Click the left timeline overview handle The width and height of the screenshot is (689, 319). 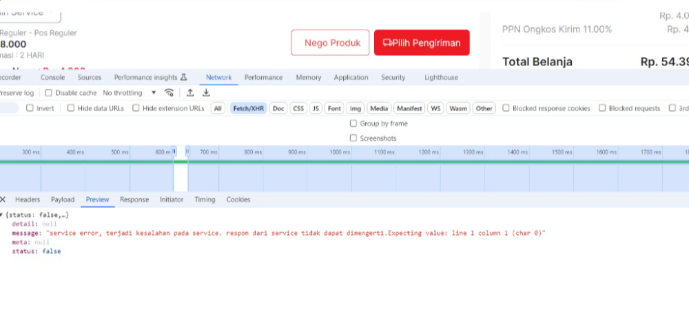tap(174, 151)
